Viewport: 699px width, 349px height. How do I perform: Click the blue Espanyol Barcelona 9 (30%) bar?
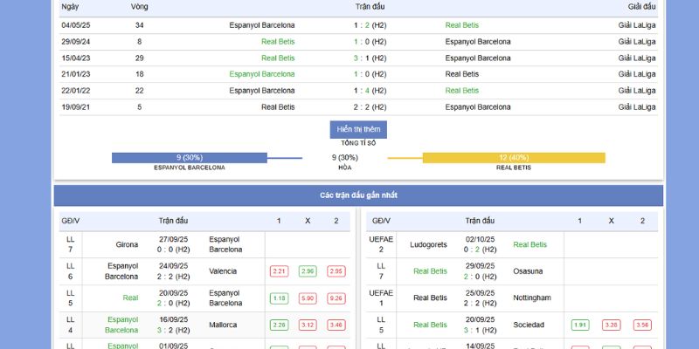pyautogui.click(x=190, y=158)
